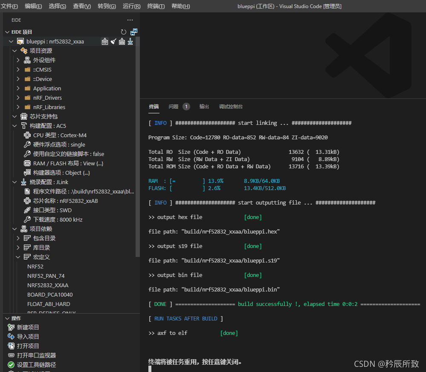Click 导入项目 label
Image resolution: width=426 pixels, height=372 pixels.
[x=28, y=337]
